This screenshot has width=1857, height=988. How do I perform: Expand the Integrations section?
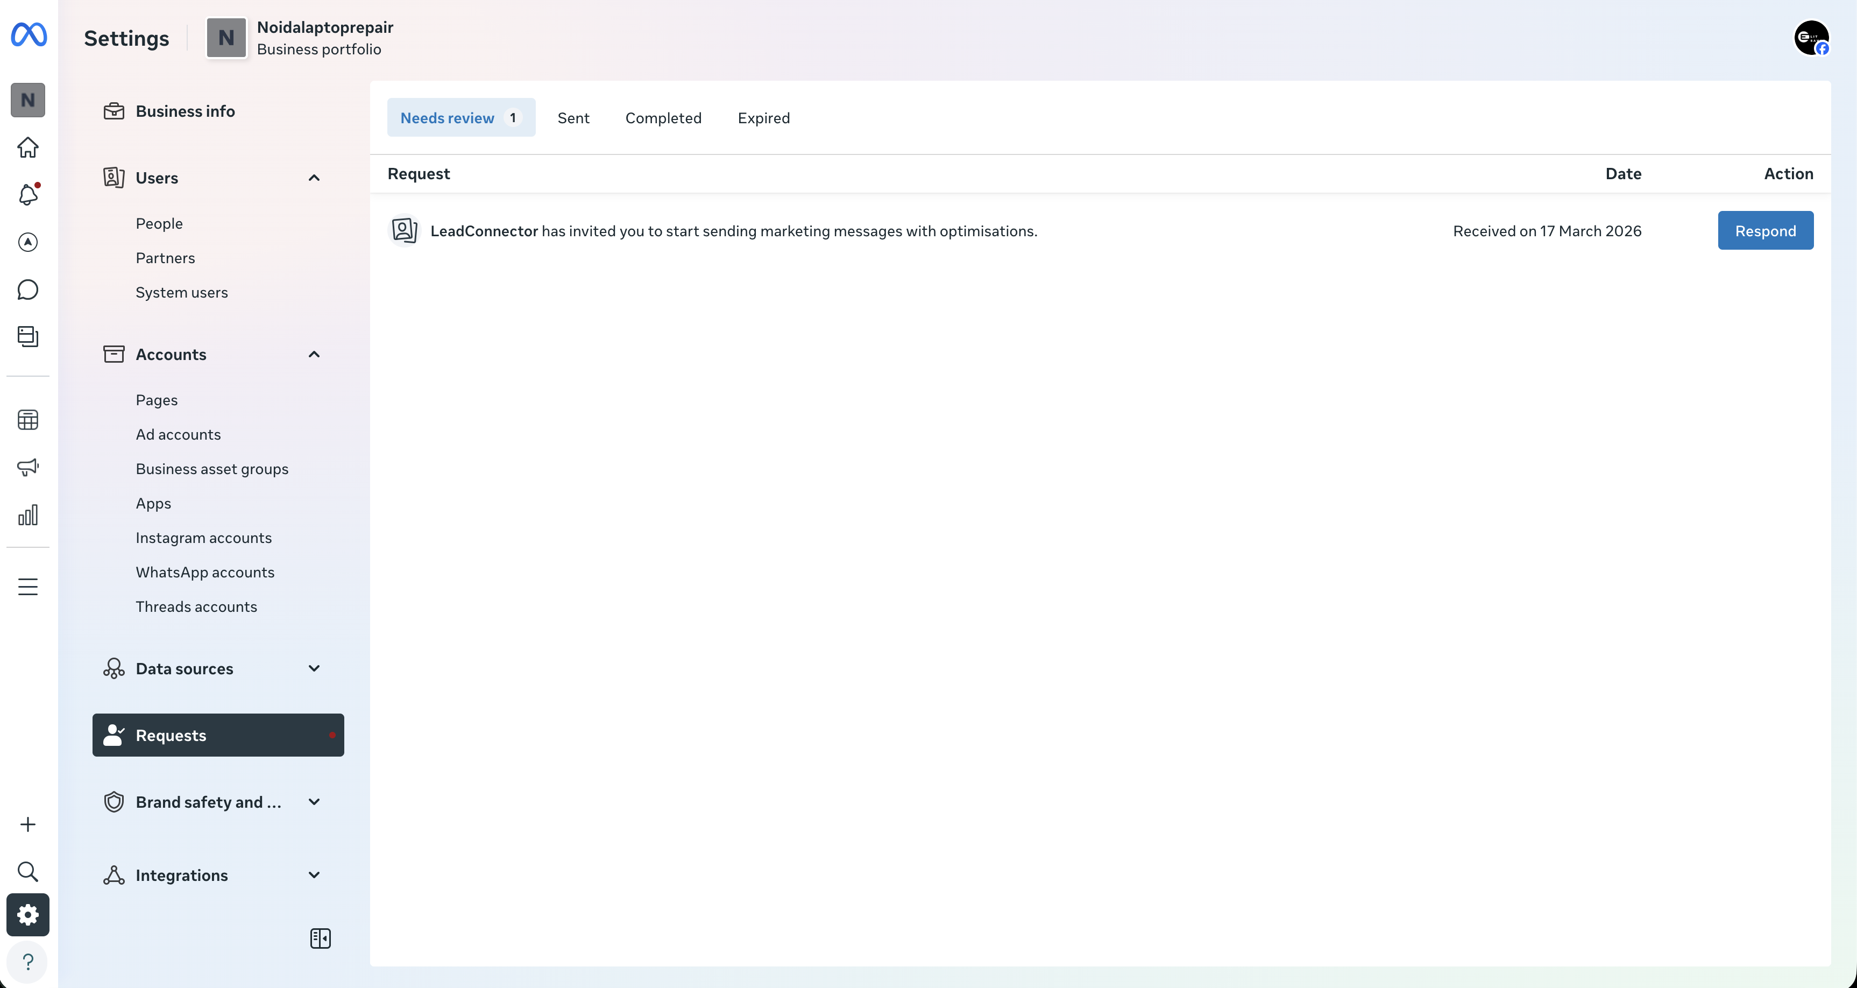point(314,875)
